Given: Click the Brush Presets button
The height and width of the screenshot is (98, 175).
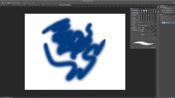Looking at the screenshot, I should coord(135,10).
